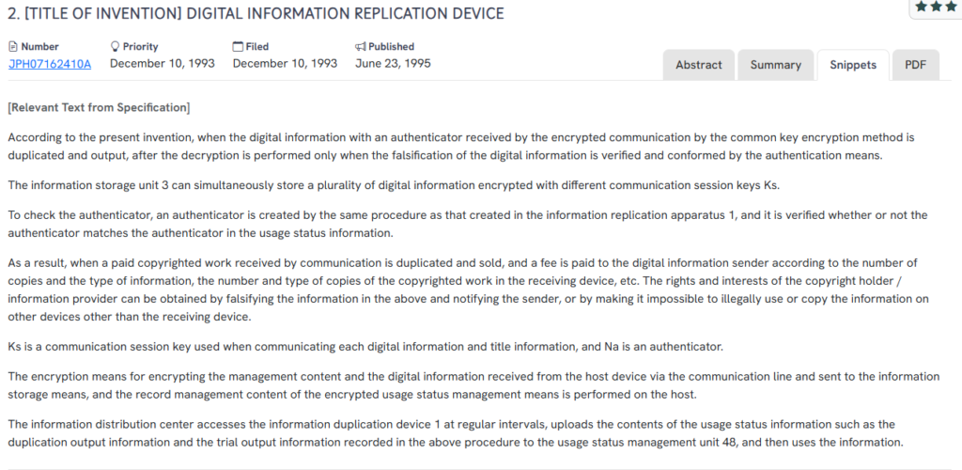Click the megaphone icon beside Published
Viewport: 962px width, 470px height.
(361, 46)
